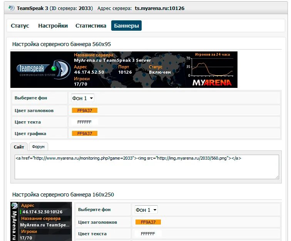Click the Выберите фон label of 560x95 banner

(x=31, y=98)
